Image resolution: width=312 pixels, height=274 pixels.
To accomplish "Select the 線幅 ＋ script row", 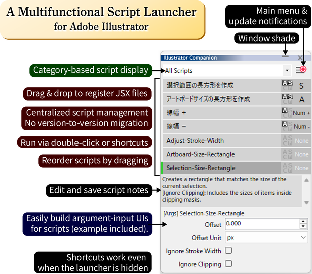I will [x=222, y=113].
